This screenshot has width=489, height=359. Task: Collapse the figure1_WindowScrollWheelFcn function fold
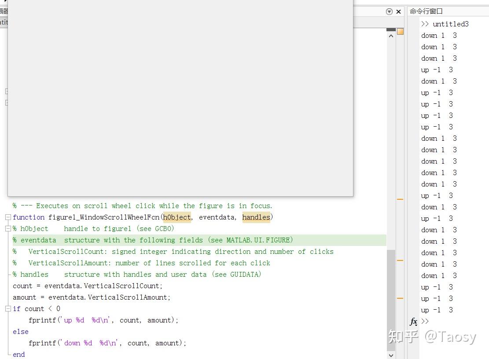coord(7,217)
